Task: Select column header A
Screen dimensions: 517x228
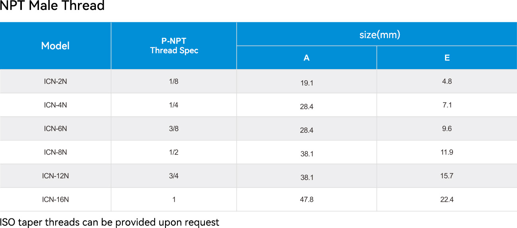Action: click(307, 58)
